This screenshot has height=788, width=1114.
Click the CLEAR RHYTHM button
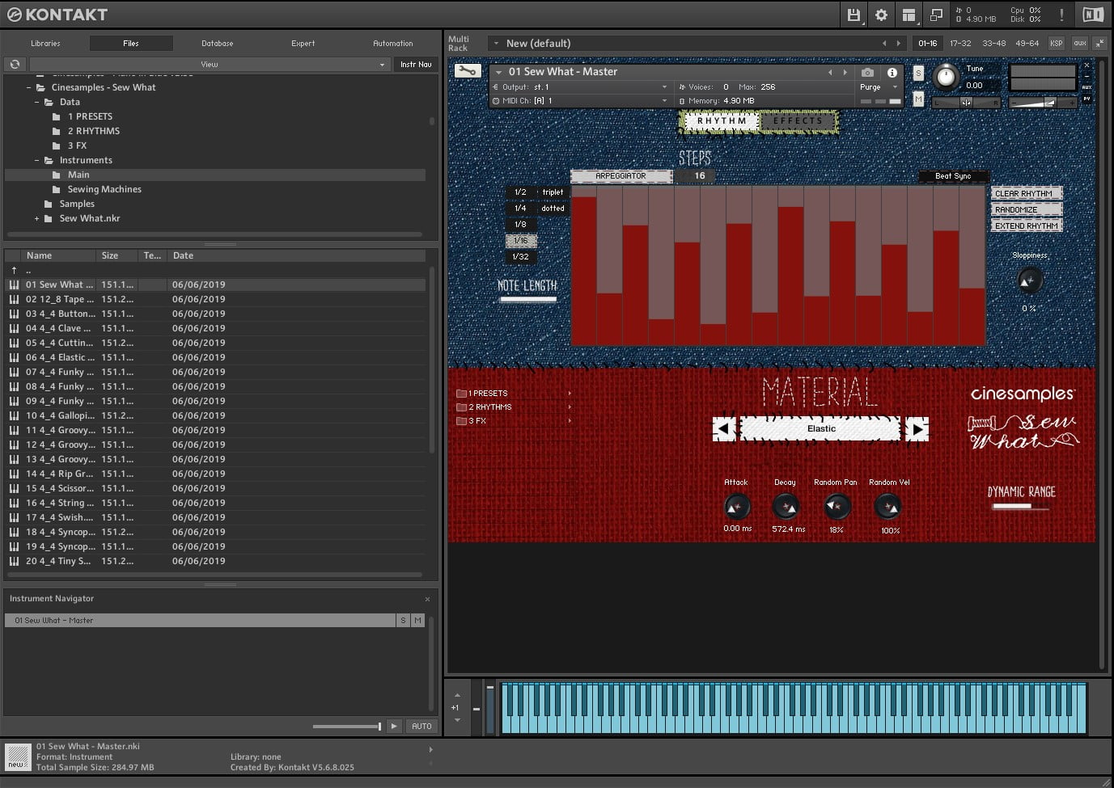point(1027,193)
